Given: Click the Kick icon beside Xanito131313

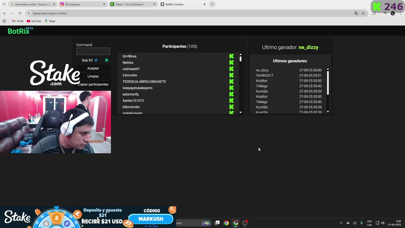Looking at the screenshot, I should click(x=232, y=101).
